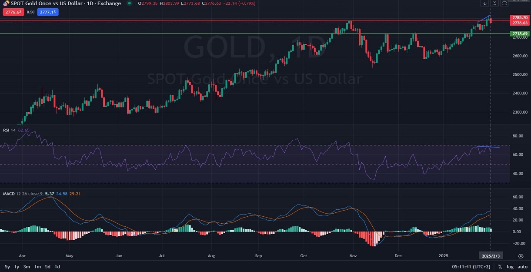Click the MACD signal value 29.21
The height and width of the screenshot is (272, 531).
(x=75, y=193)
